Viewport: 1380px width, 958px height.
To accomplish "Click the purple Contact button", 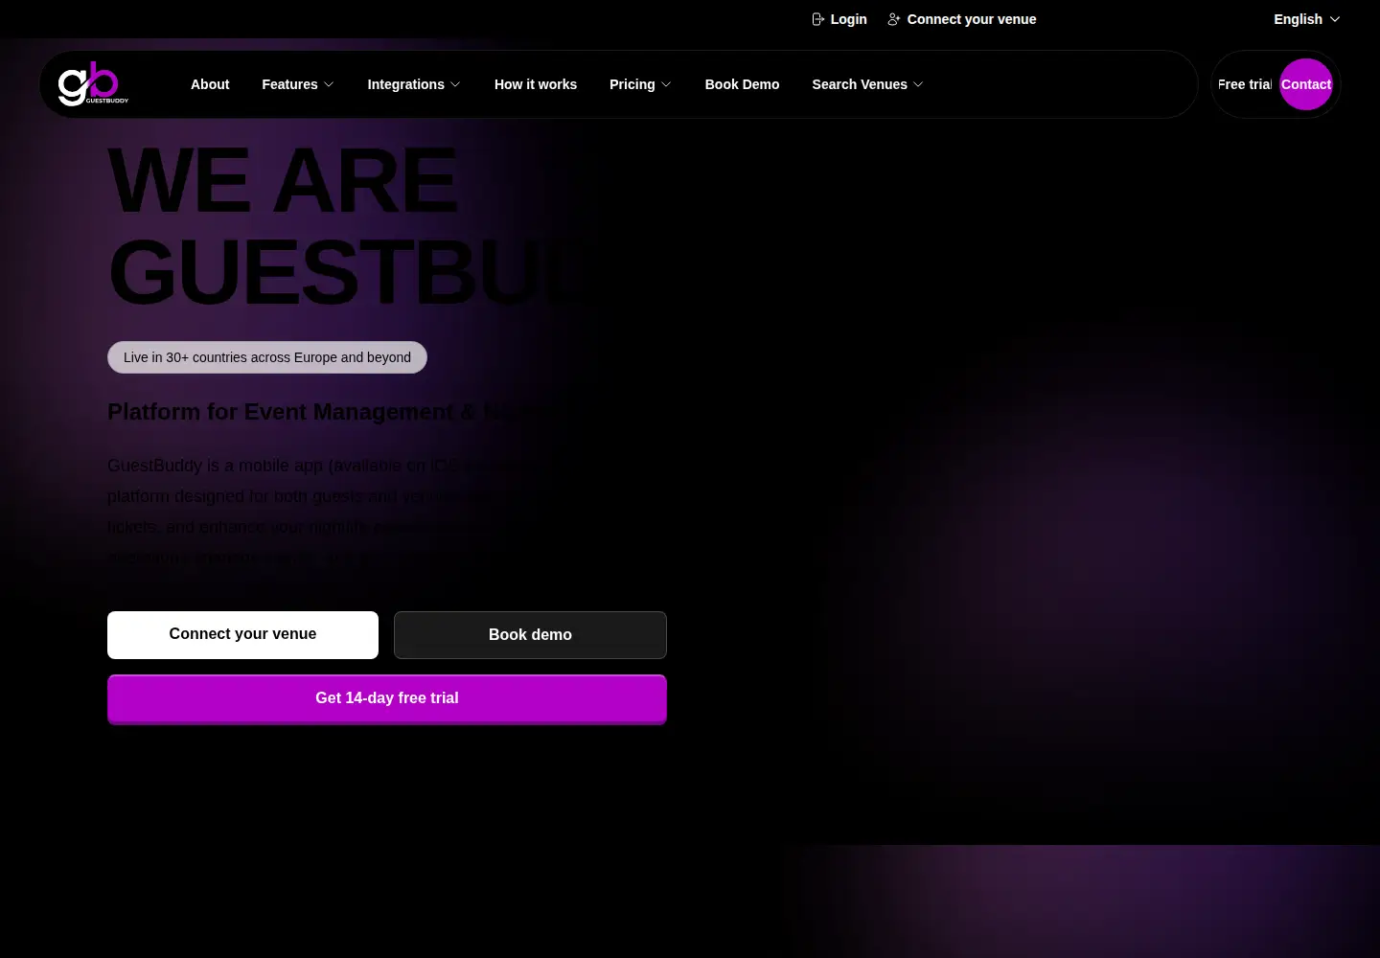I will point(1306,84).
